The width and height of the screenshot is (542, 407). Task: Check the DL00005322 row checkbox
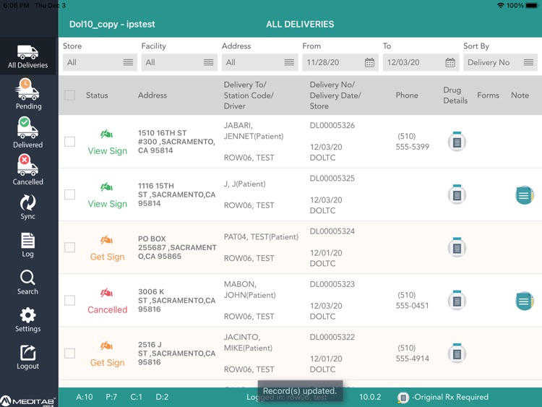click(70, 353)
